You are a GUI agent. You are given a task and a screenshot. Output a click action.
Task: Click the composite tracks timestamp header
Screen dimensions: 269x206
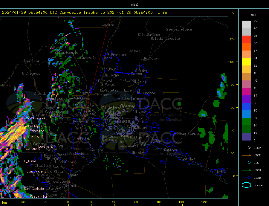(x=85, y=13)
